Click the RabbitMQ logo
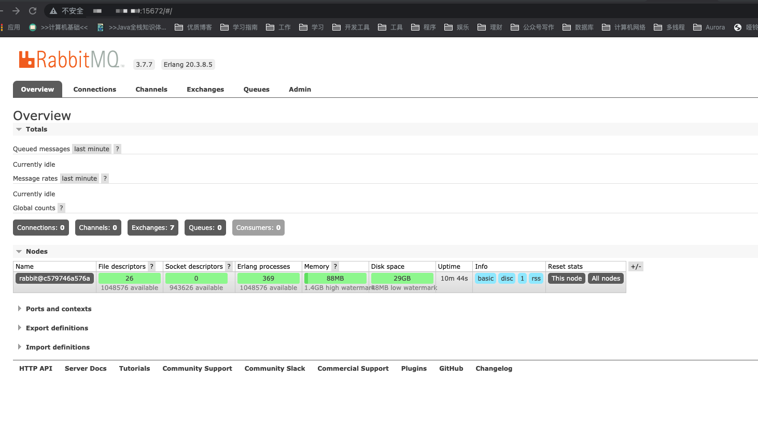The image size is (758, 437). (72, 60)
